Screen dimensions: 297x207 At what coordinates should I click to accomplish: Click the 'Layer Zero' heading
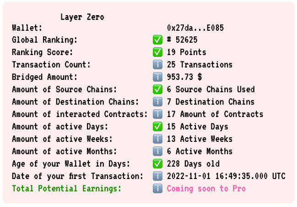(82, 17)
